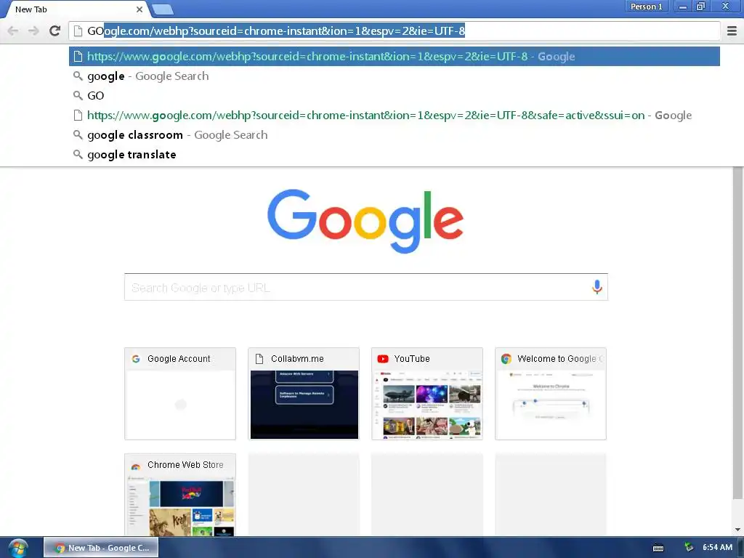Click the Google Account tile favicon
The image size is (744, 558).
click(x=136, y=359)
